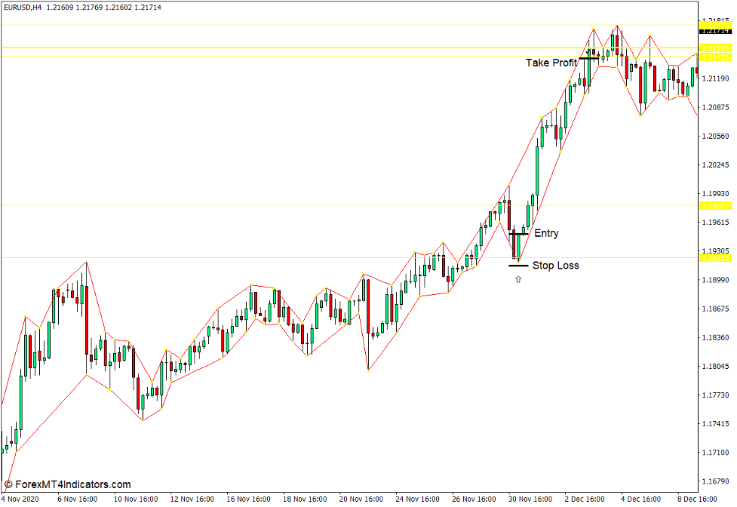Click the yellow 1.19235 price level label

[715, 257]
